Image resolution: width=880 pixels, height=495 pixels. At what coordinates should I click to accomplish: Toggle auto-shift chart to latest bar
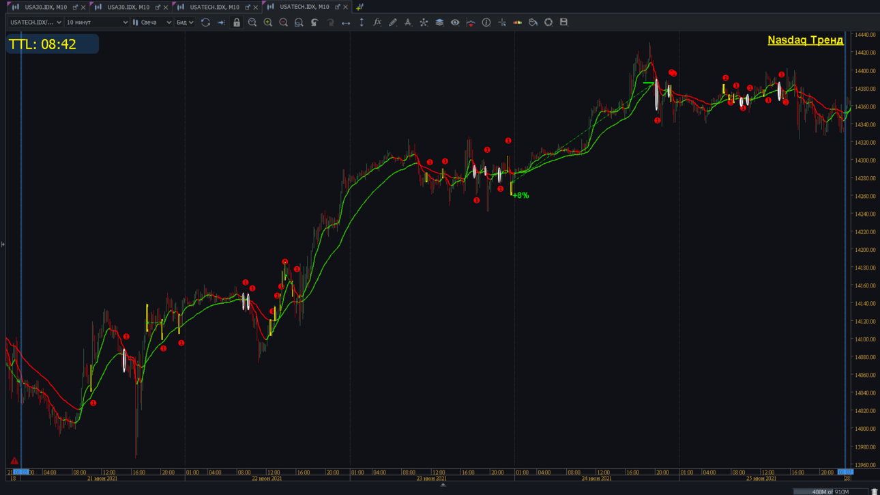pos(221,23)
